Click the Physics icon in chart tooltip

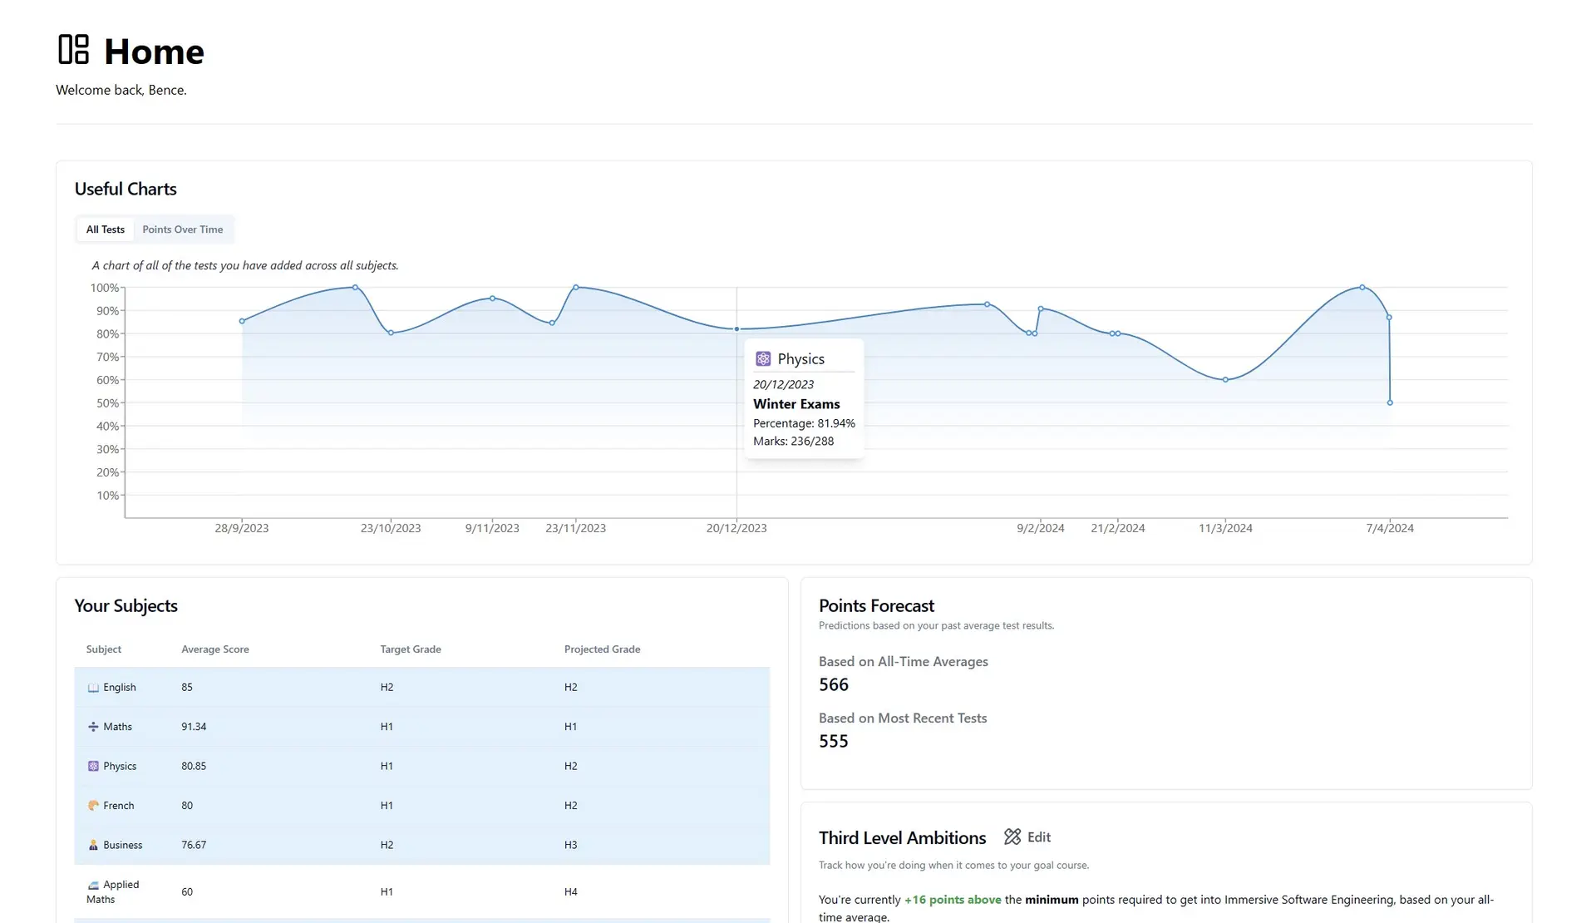click(x=763, y=359)
